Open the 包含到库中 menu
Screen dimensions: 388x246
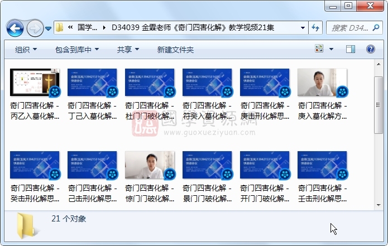pos(77,50)
